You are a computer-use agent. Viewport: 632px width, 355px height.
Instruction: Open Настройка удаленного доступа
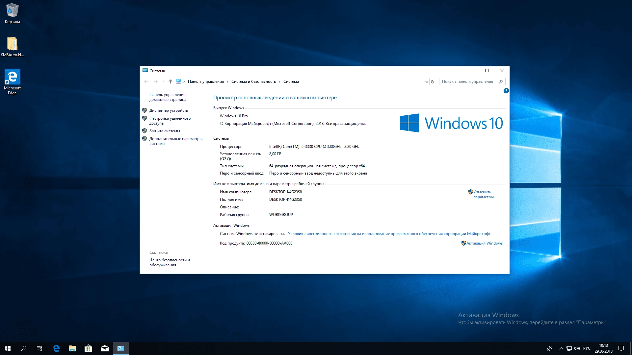[x=170, y=121]
